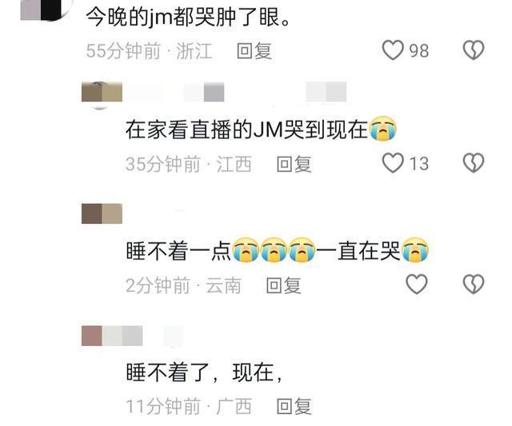Like the comment with 98 likes
This screenshot has width=512, height=426.
tap(393, 50)
